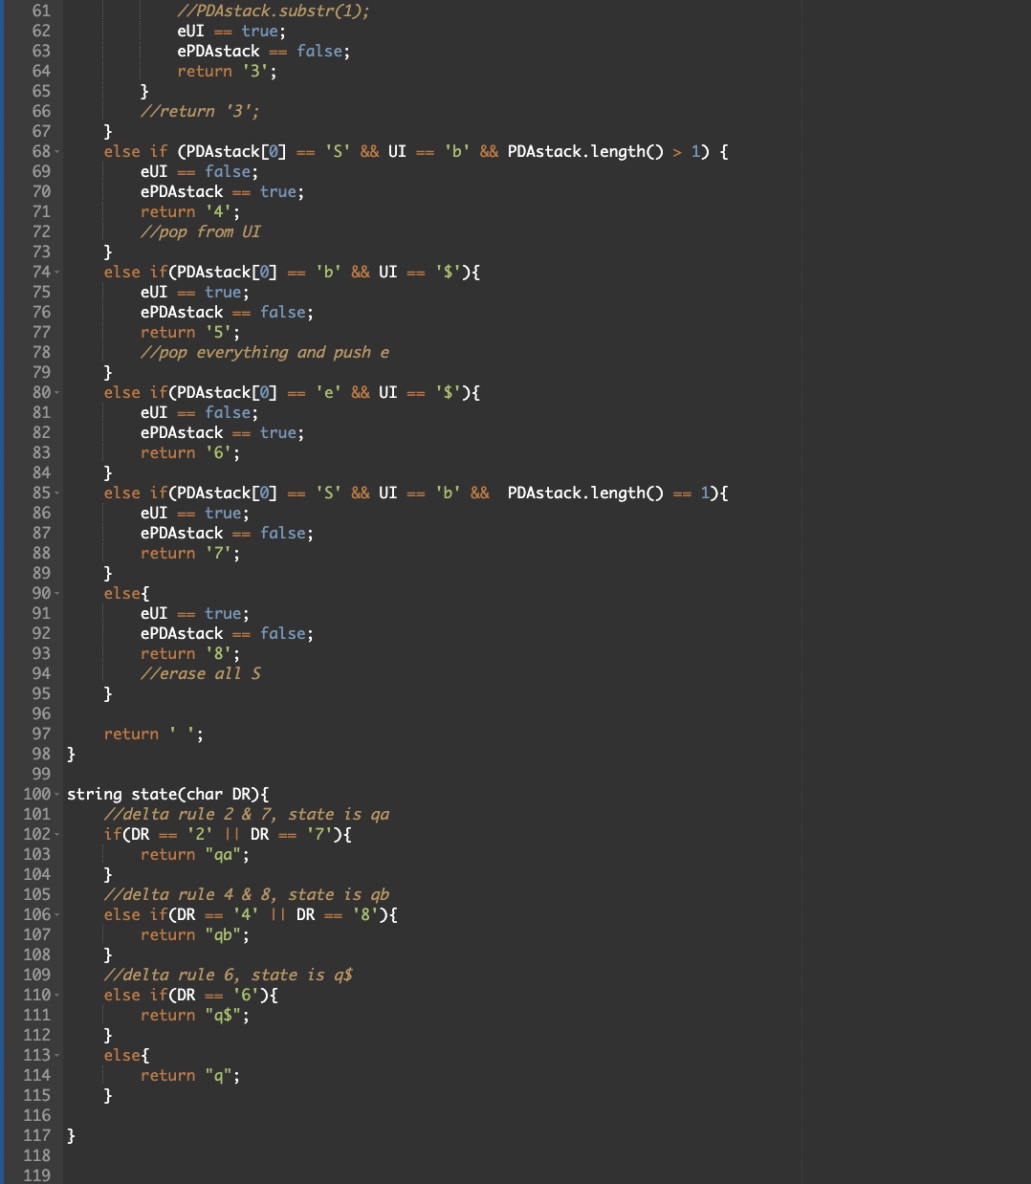Fold the else-if block at line 106
This screenshot has width=1031, height=1184.
[57, 915]
